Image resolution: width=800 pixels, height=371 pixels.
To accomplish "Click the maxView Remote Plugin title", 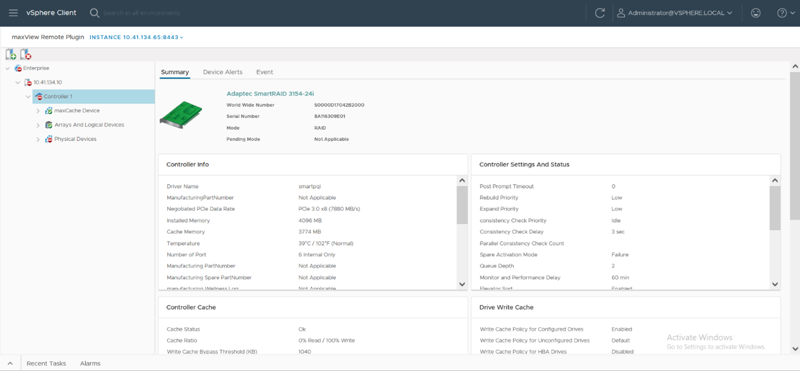I will (x=48, y=37).
